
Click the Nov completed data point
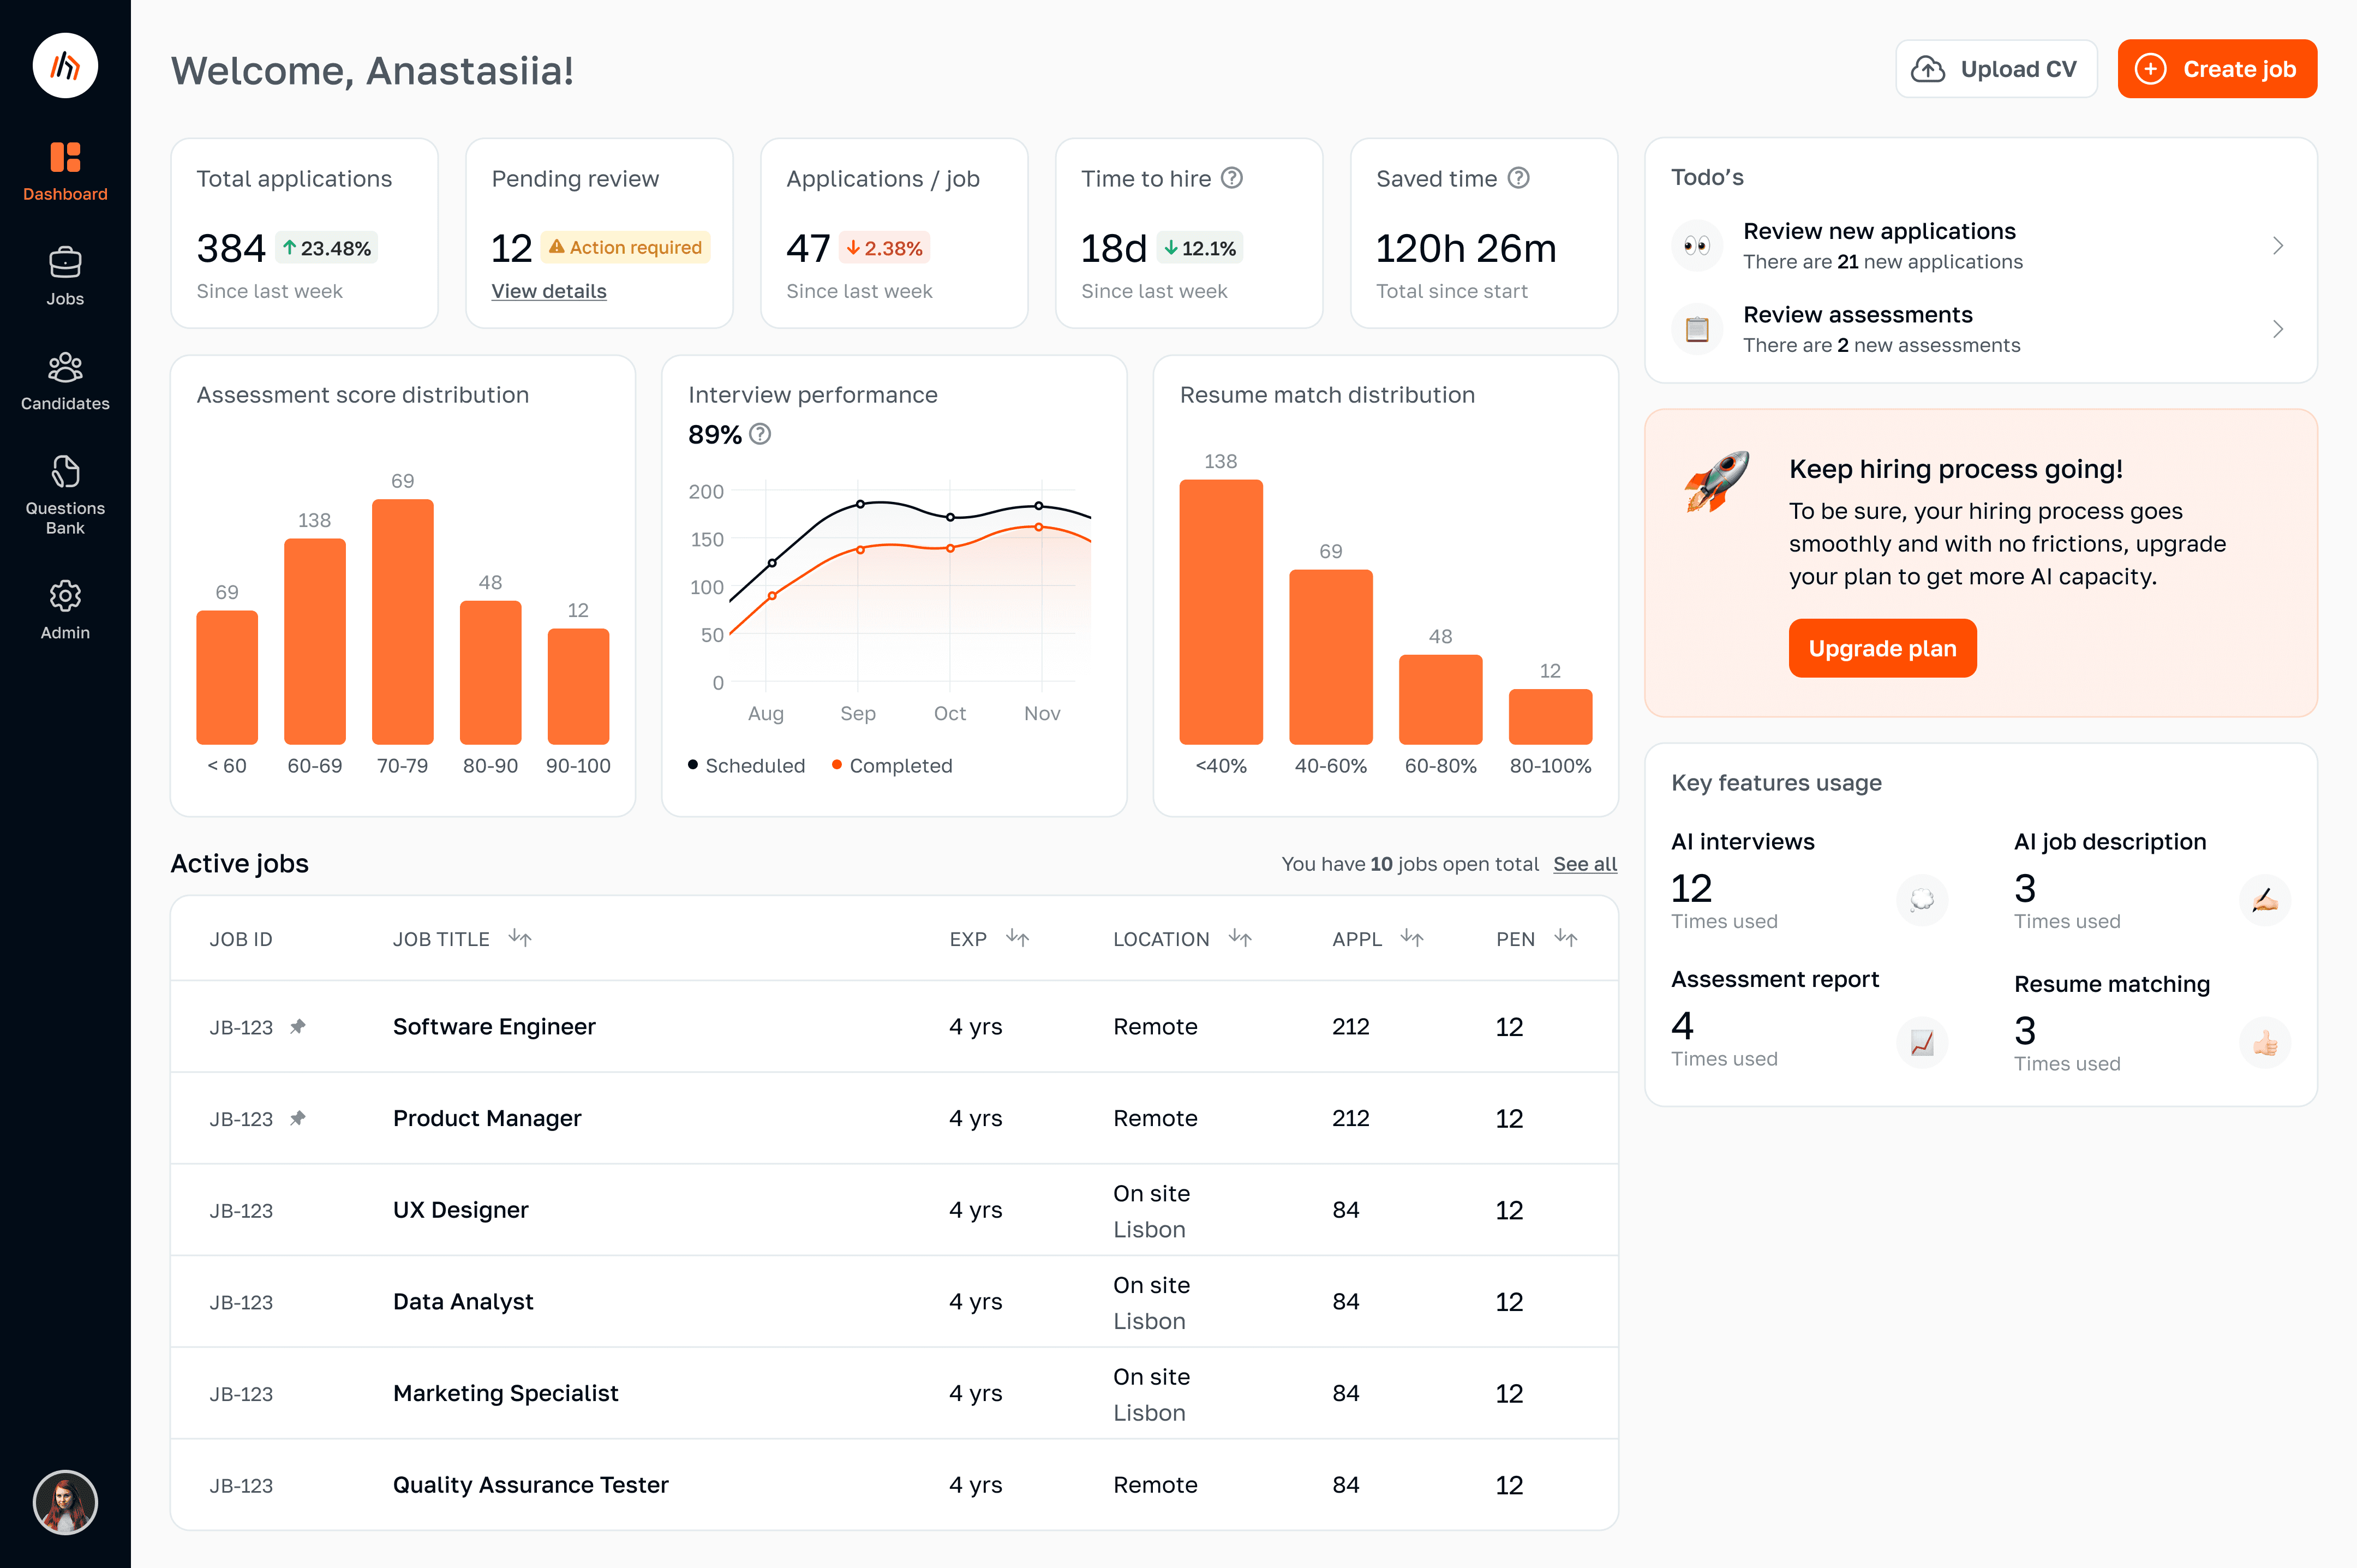point(1039,526)
